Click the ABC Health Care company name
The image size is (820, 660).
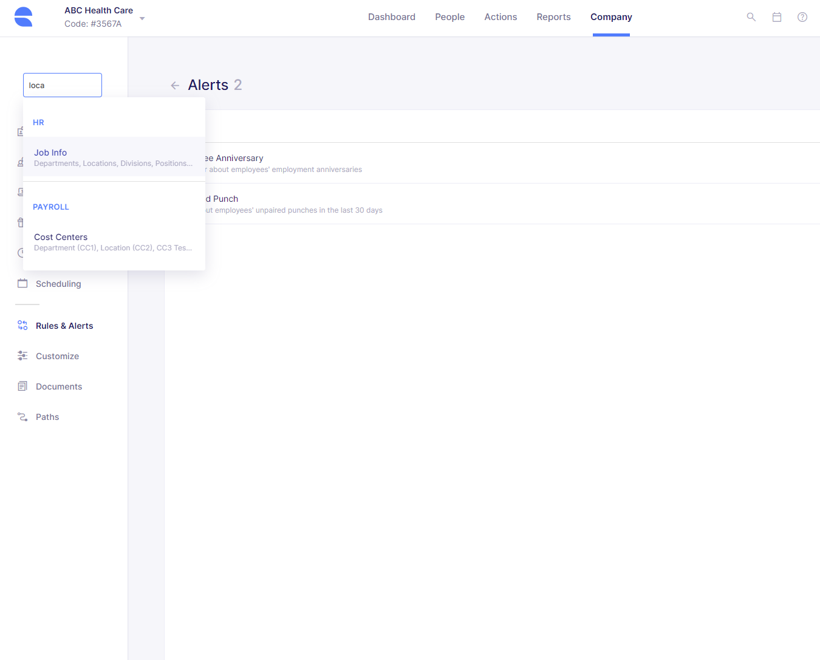[x=99, y=10]
